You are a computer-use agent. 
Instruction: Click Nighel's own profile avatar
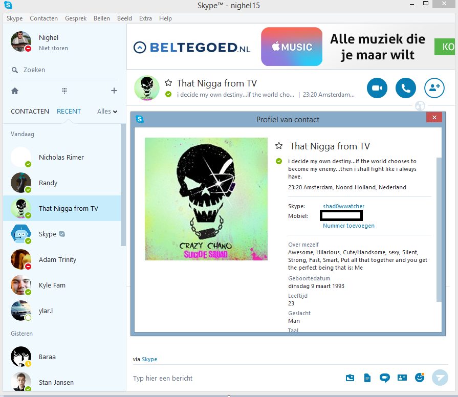[21, 41]
